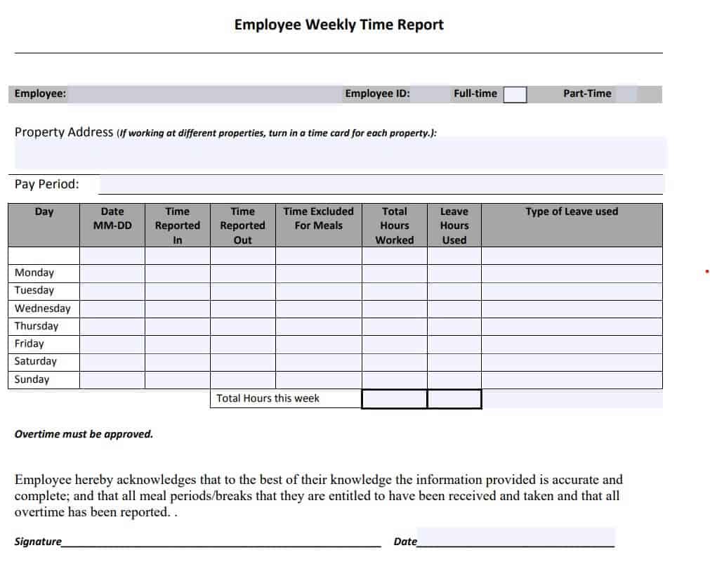Click the Employee ID field

click(x=430, y=94)
